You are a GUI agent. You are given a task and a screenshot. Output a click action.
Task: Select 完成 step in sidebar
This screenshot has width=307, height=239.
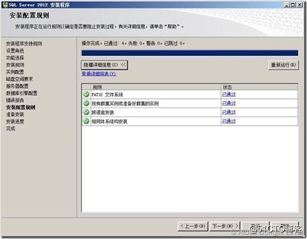11,128
